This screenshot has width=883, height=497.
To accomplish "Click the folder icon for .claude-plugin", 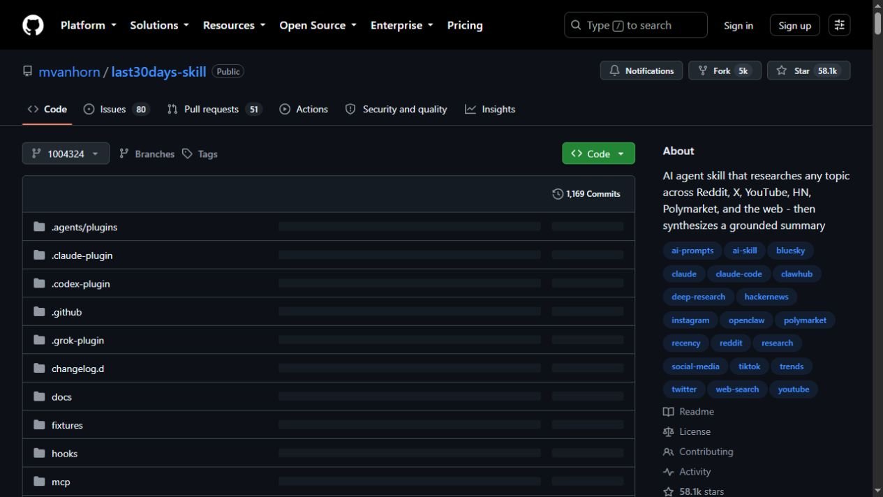I will (x=39, y=255).
